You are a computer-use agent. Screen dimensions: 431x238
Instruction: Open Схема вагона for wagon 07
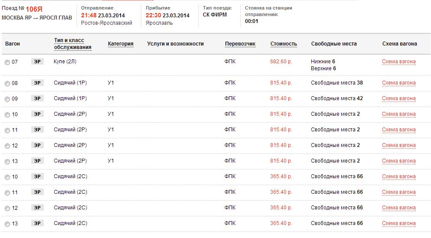pyautogui.click(x=398, y=62)
